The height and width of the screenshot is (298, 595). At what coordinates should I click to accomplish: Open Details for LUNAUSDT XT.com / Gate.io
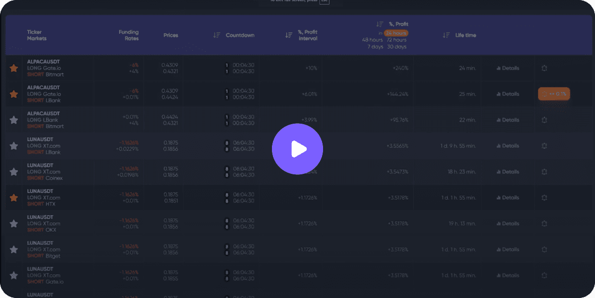(508, 275)
